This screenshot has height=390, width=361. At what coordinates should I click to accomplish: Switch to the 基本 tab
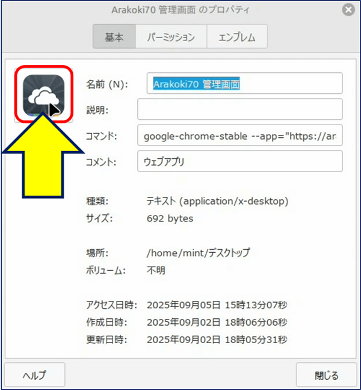pyautogui.click(x=114, y=37)
